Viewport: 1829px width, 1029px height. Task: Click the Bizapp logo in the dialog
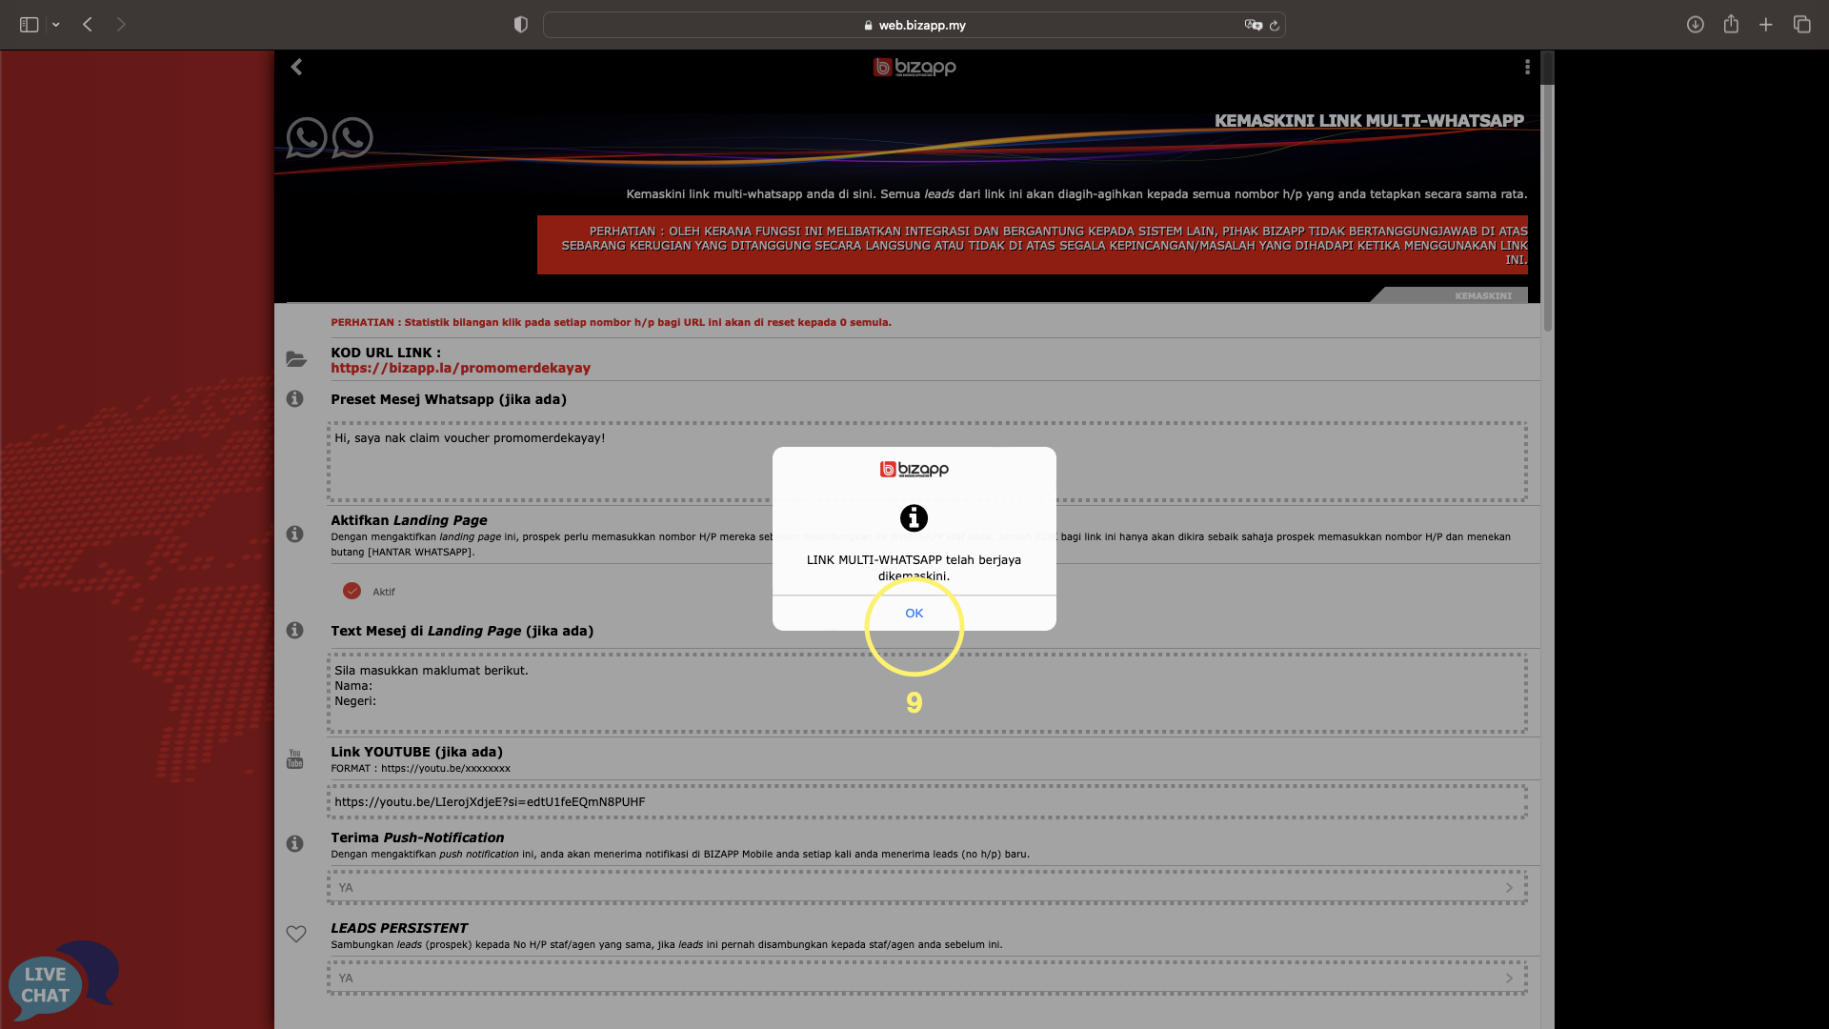pos(914,469)
